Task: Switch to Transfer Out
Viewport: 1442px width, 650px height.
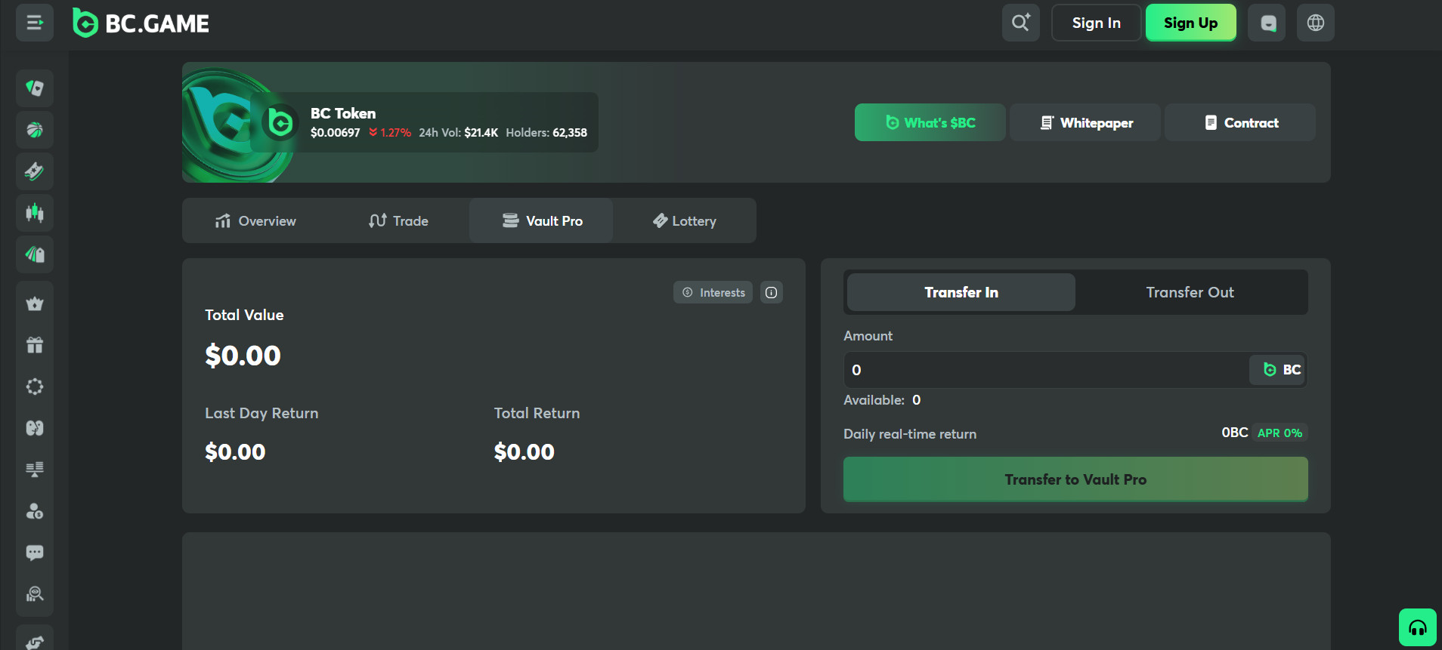Action: (1190, 292)
